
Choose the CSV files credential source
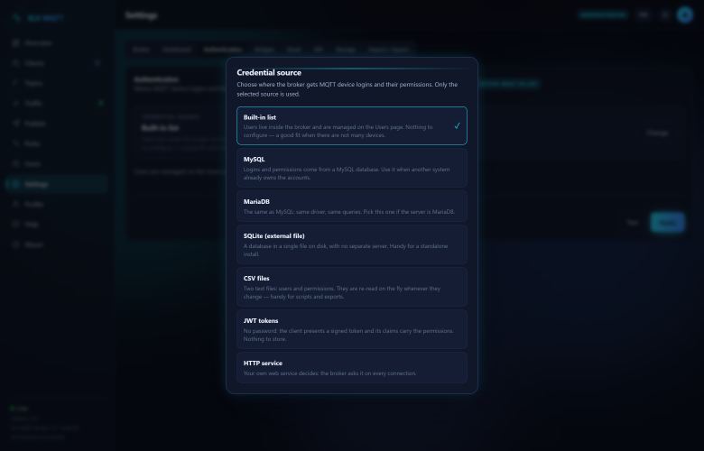pos(352,287)
